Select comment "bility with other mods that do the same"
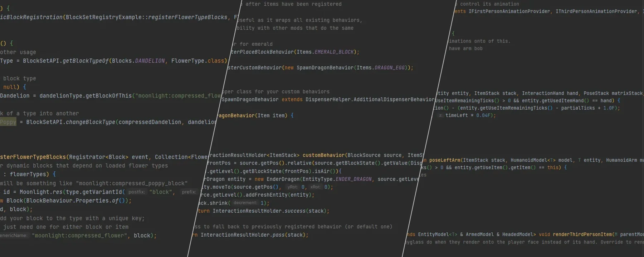Viewport: 644px width, 257px height. tap(295, 28)
